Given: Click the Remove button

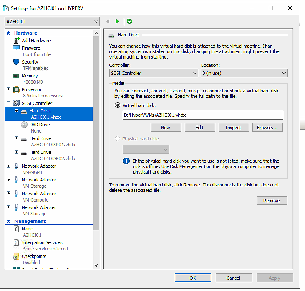Looking at the screenshot, I should 272,201.
